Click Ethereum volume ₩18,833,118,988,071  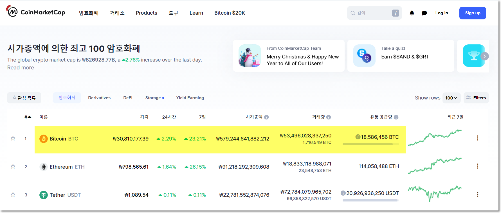coord(307,164)
